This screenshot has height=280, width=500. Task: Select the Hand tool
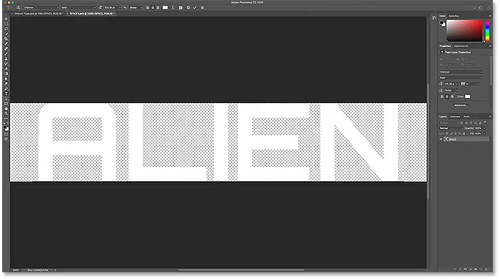point(6,109)
